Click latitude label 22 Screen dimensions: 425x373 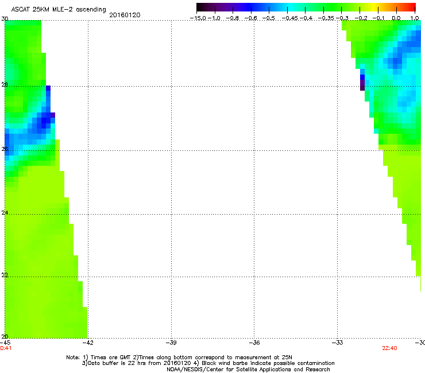coord(5,275)
